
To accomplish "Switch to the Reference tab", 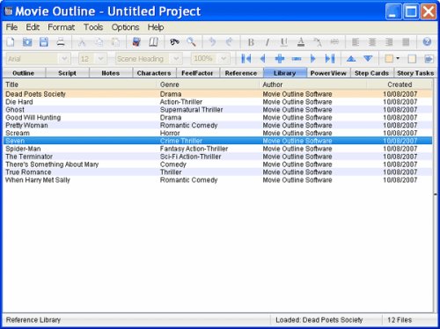I will pos(241,73).
